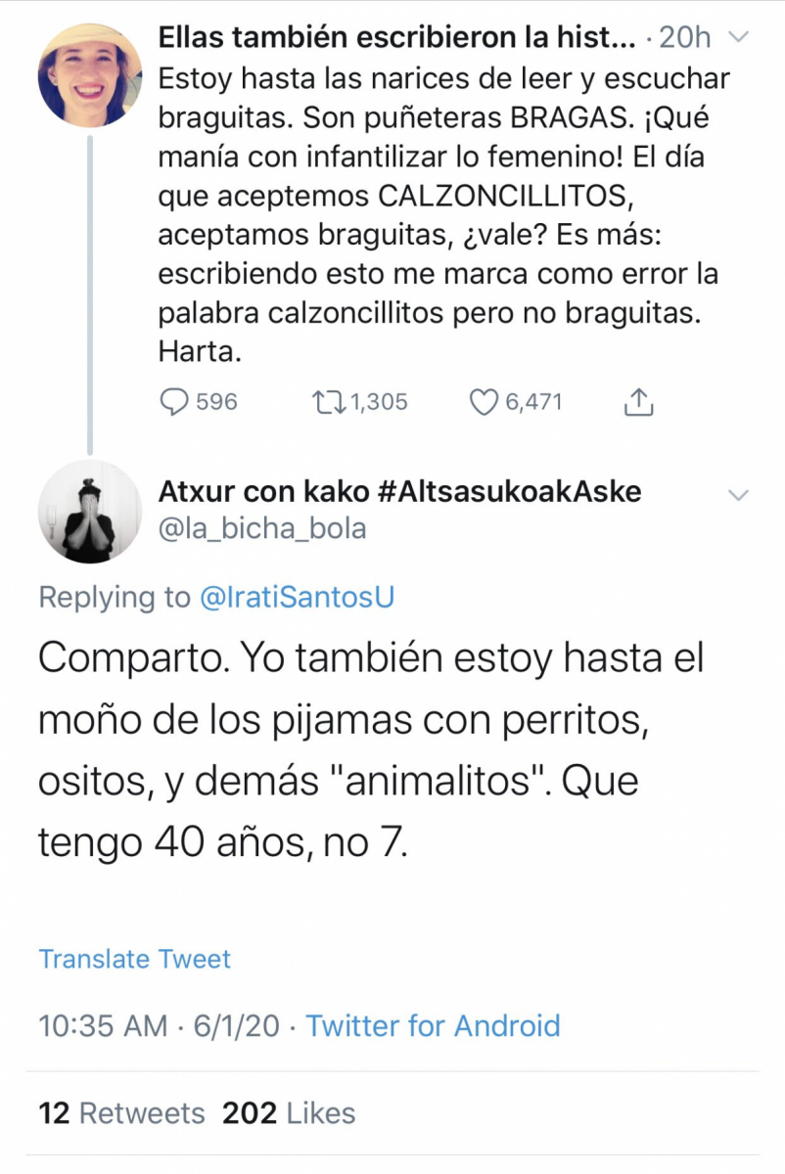Open chevron menu on the original tweet
The height and width of the screenshot is (1174, 785).
point(740,36)
